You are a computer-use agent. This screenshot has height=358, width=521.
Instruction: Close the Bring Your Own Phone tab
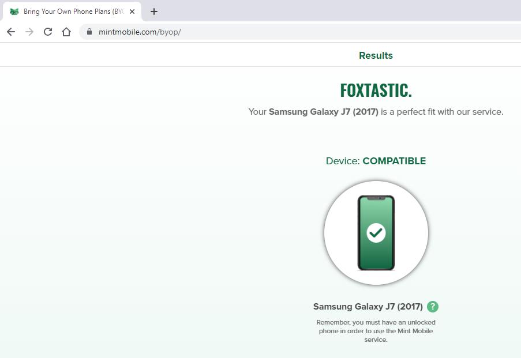[x=132, y=12]
